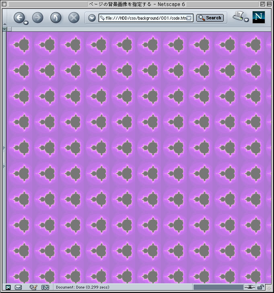Click the Forward navigation button
The height and width of the screenshot is (293, 274).
click(37, 17)
